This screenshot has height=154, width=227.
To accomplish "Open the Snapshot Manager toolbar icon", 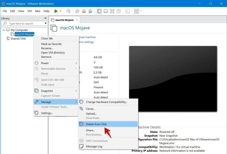I will [90, 11].
